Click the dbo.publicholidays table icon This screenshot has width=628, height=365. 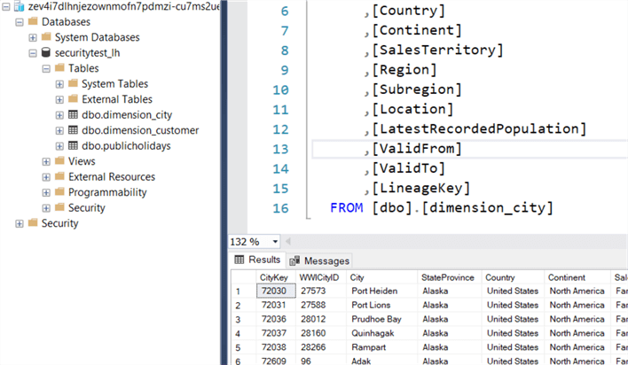pos(73,146)
